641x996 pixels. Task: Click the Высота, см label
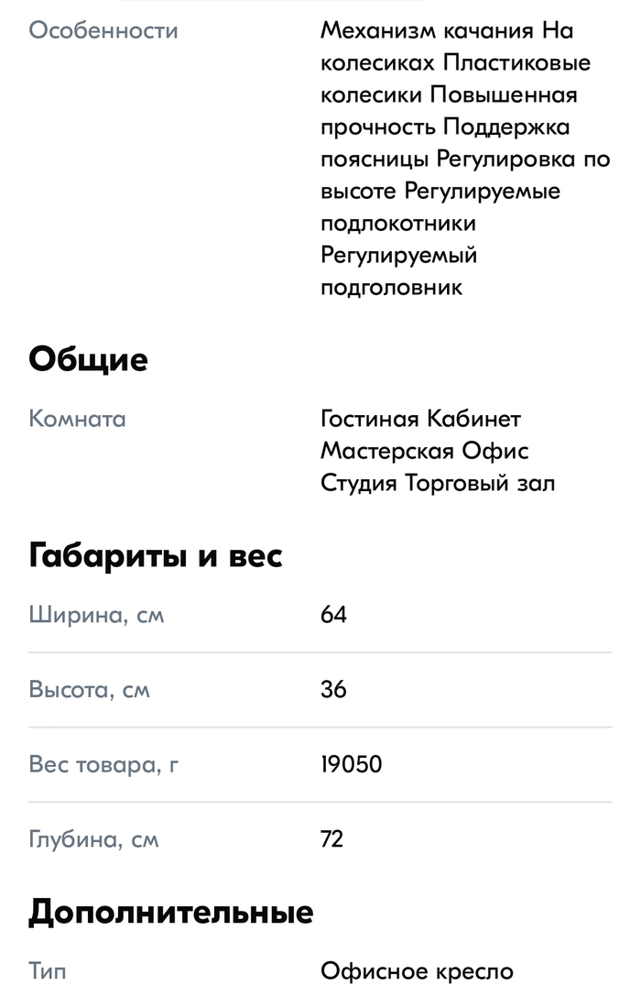(x=90, y=689)
